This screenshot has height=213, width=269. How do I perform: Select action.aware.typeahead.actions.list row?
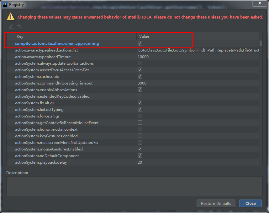pos(133,50)
